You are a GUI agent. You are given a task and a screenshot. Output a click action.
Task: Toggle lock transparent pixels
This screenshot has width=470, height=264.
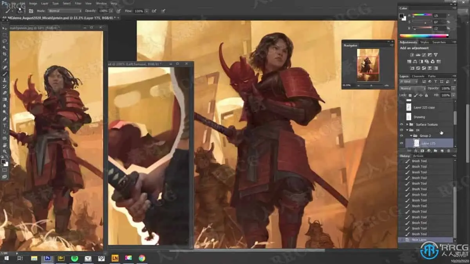(x=410, y=95)
